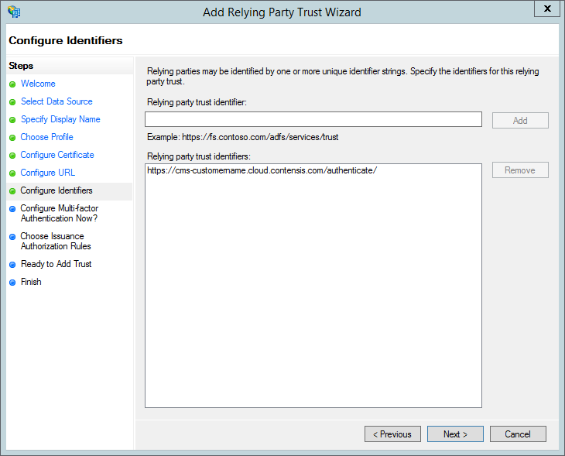565x456 pixels.
Task: Select the contensis.com authenticate identifier entry
Action: (x=262, y=170)
